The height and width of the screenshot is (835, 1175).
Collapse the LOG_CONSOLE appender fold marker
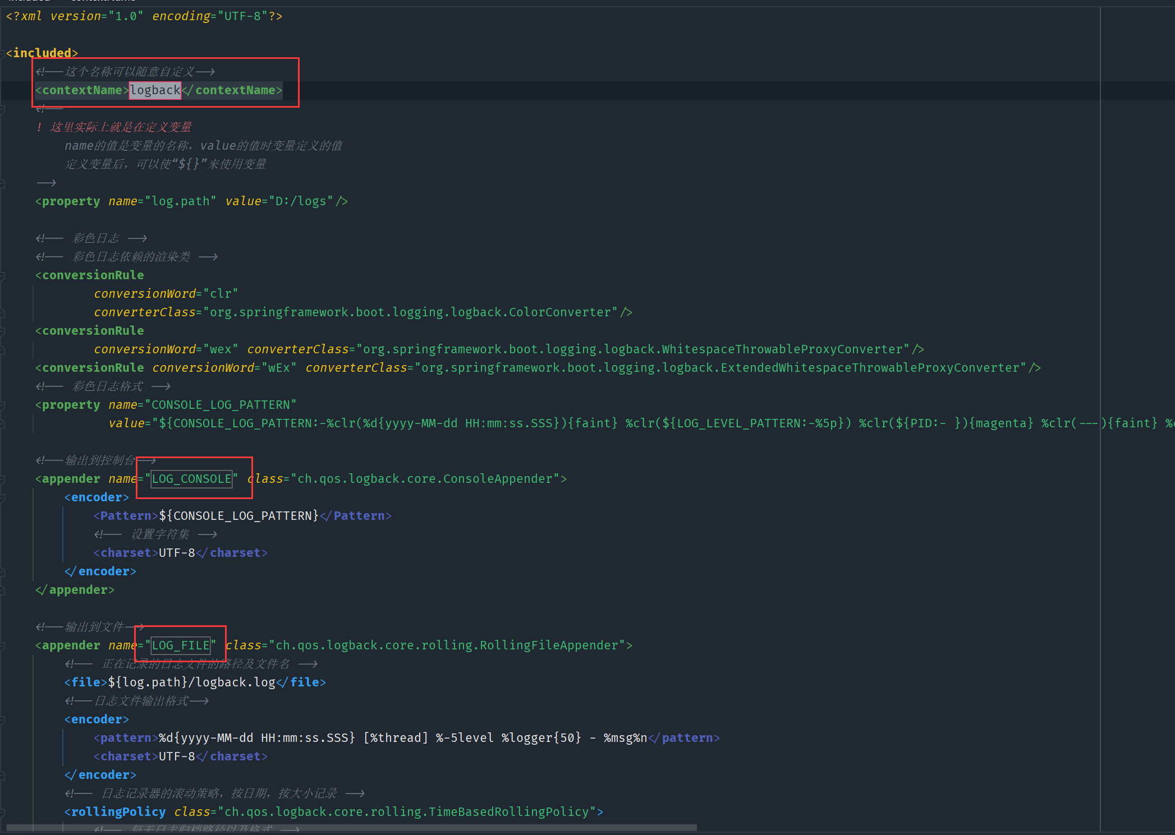point(3,479)
